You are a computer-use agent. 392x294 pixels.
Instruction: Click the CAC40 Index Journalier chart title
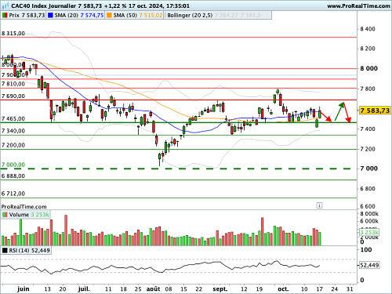click(x=44, y=5)
